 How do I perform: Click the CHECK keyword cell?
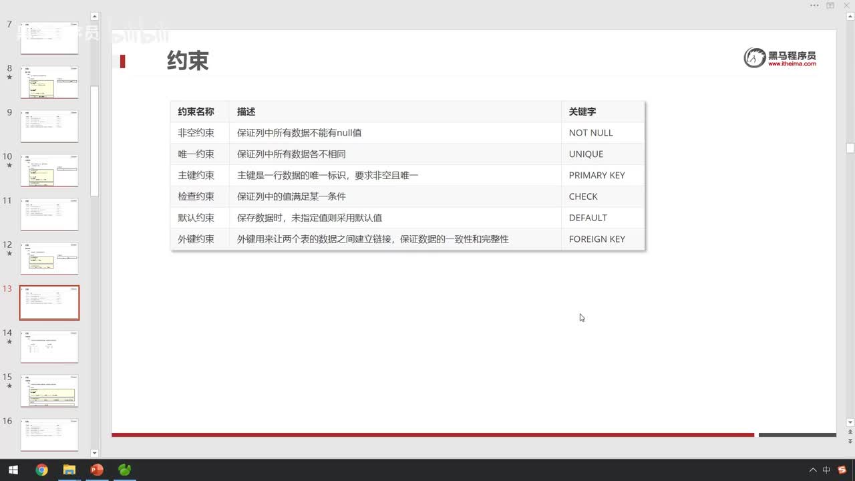point(603,196)
